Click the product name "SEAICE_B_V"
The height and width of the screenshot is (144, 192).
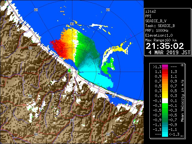(x=156, y=21)
